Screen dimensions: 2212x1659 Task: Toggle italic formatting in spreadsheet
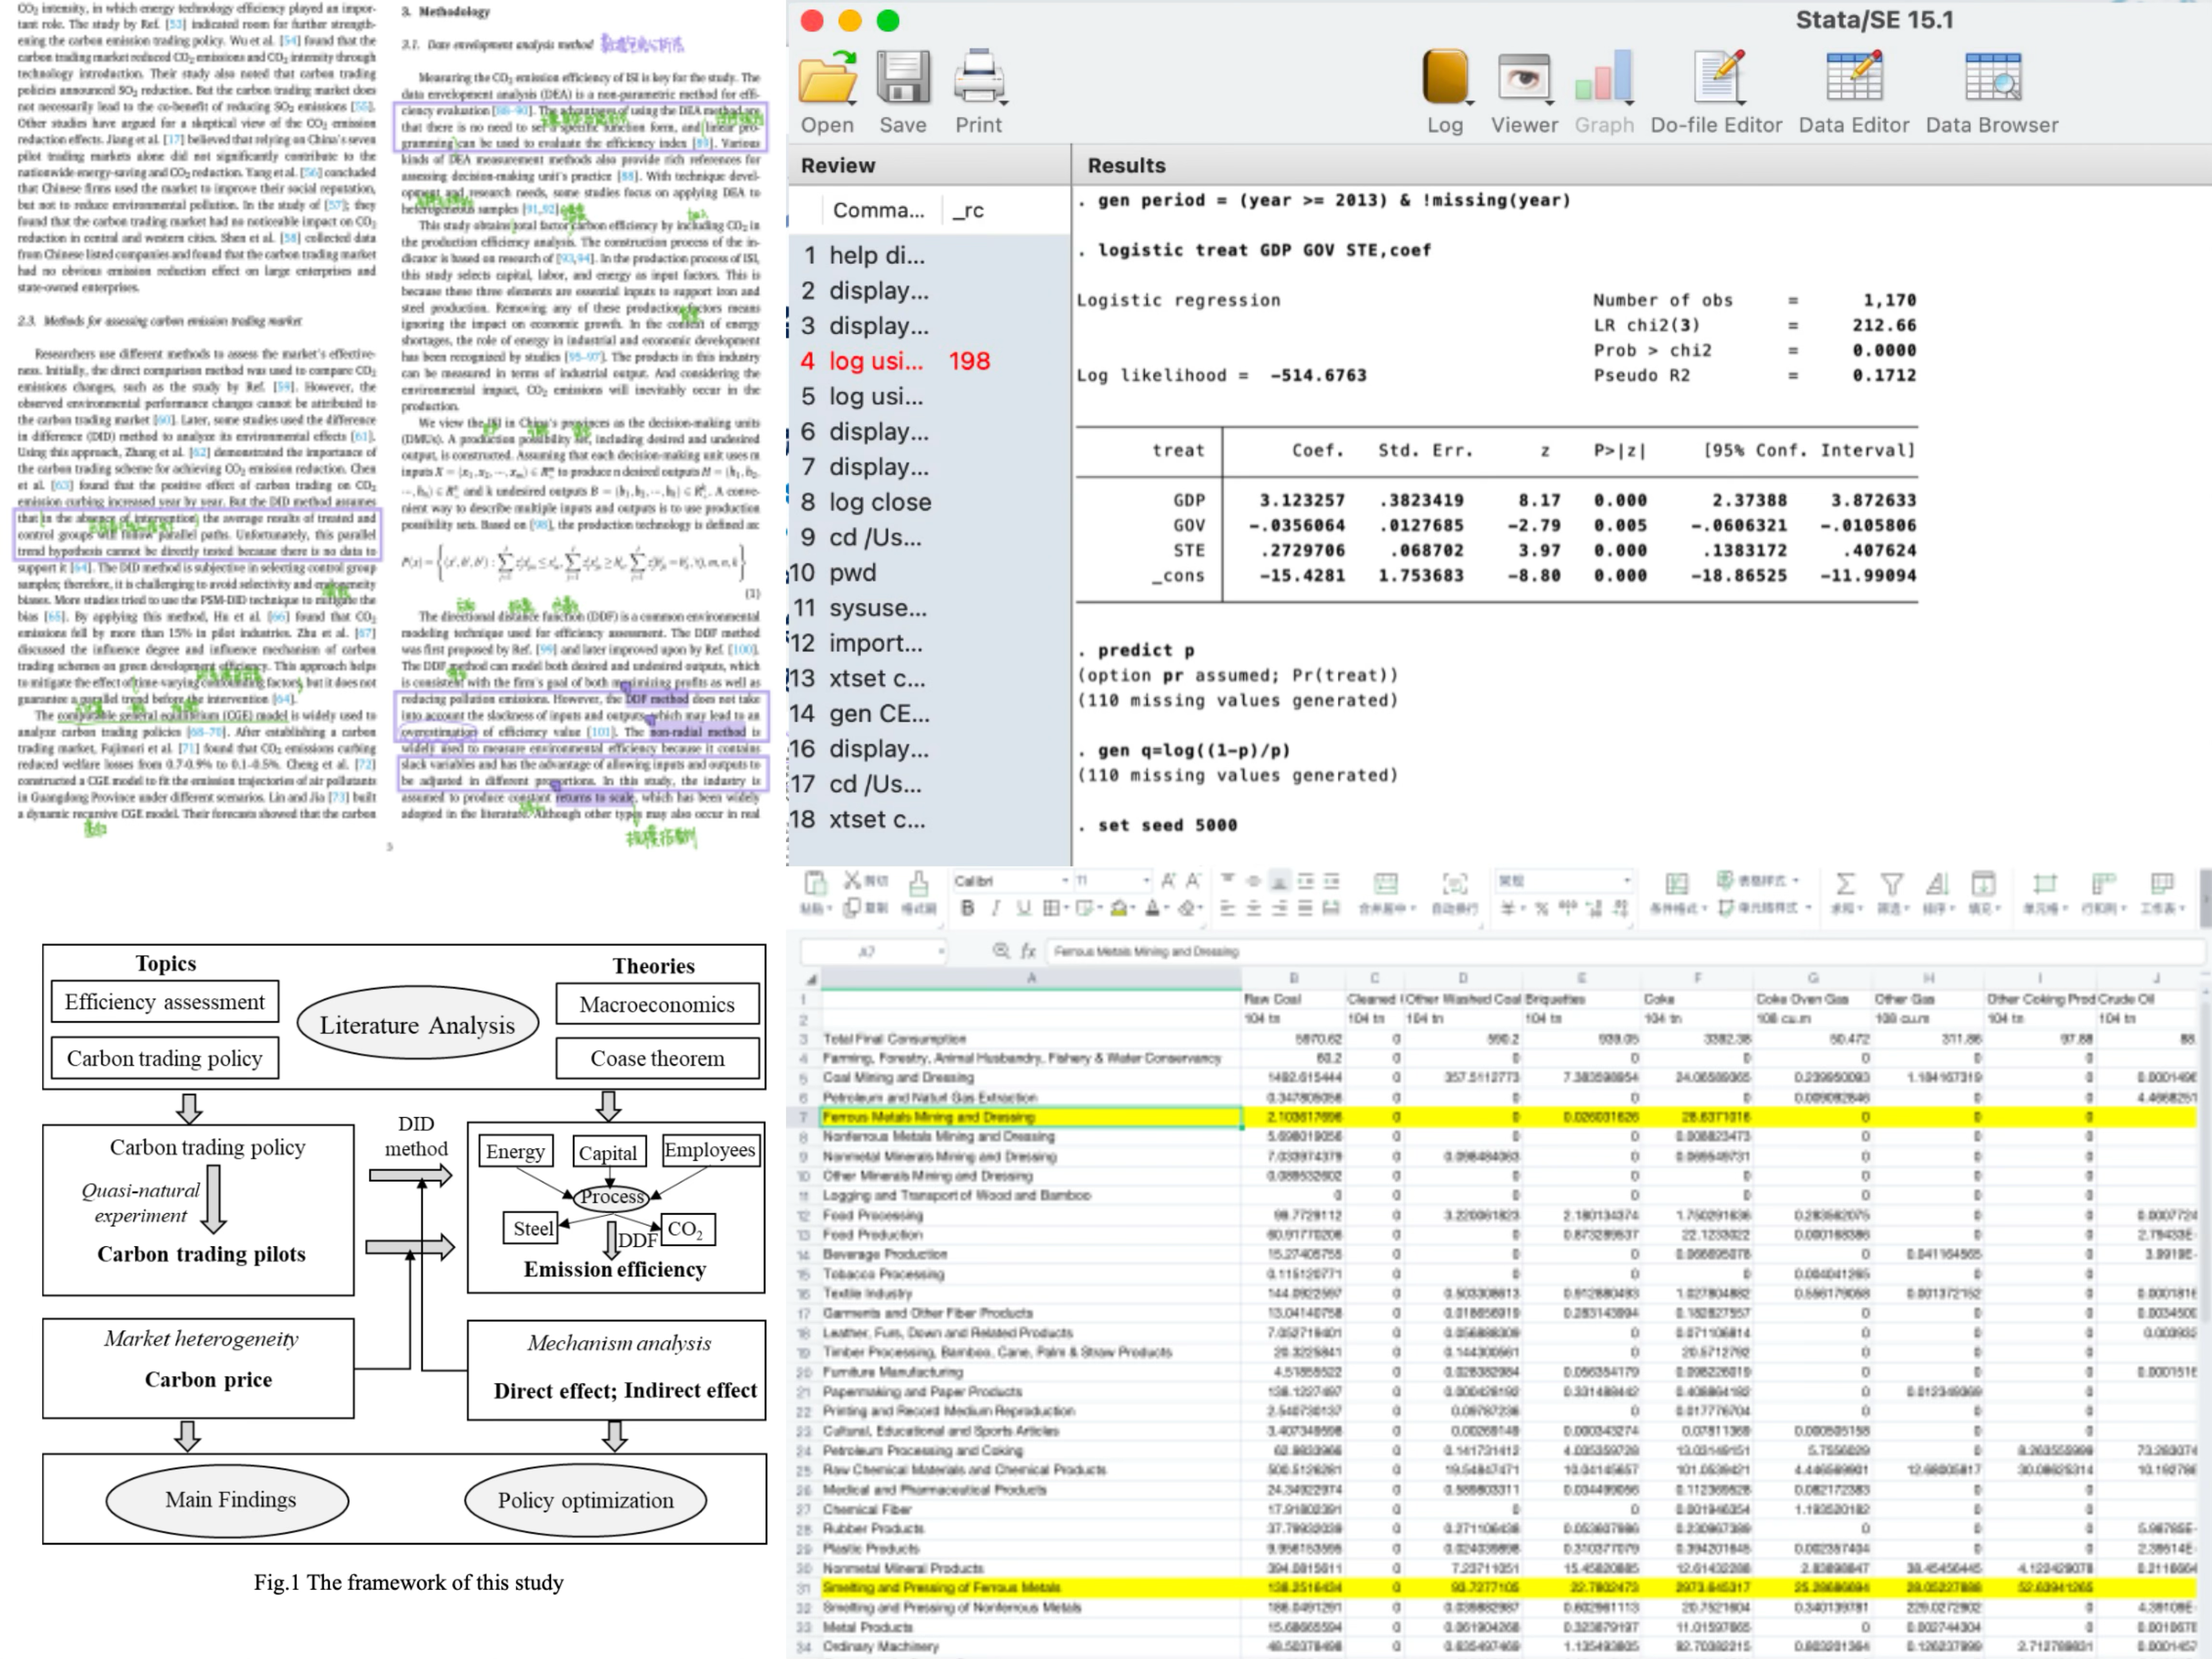pos(995,908)
